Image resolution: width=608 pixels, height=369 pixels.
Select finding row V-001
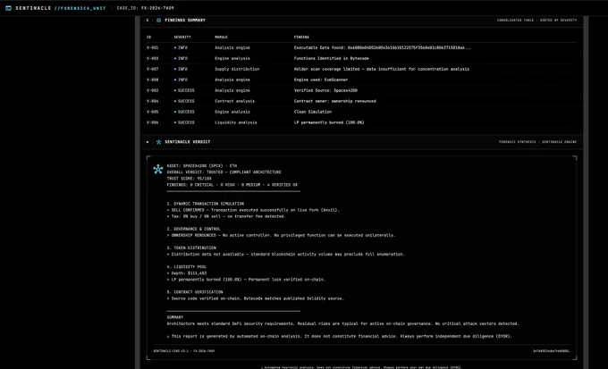pos(361,47)
